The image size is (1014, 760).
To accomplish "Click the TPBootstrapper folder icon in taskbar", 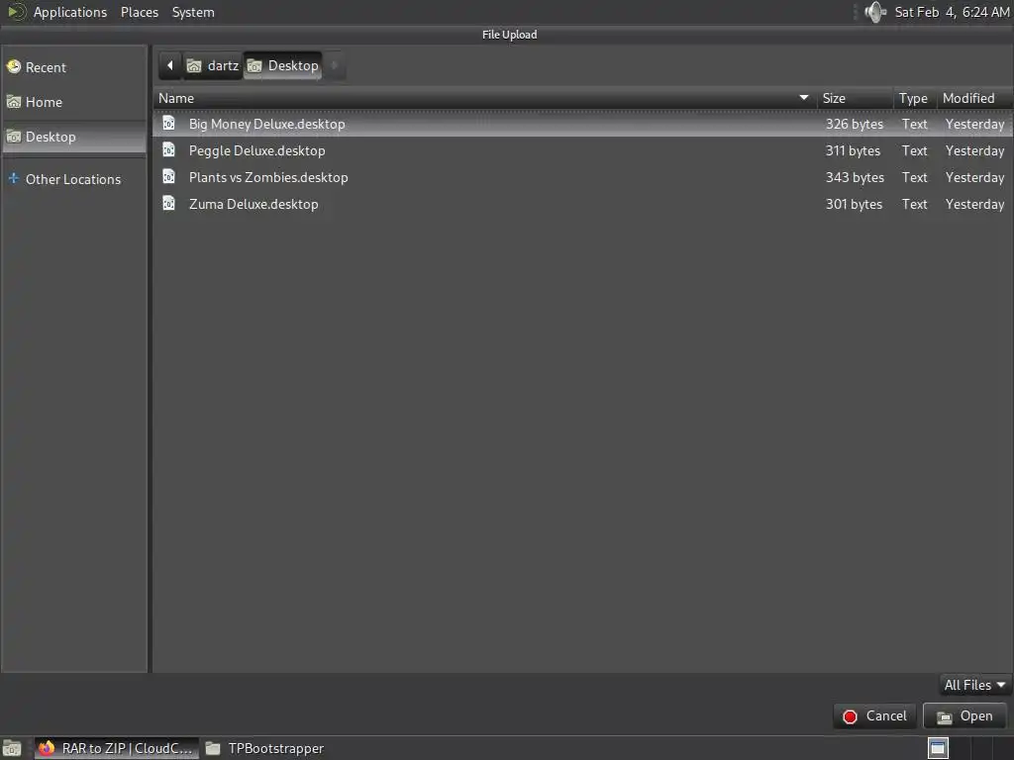I will [213, 748].
